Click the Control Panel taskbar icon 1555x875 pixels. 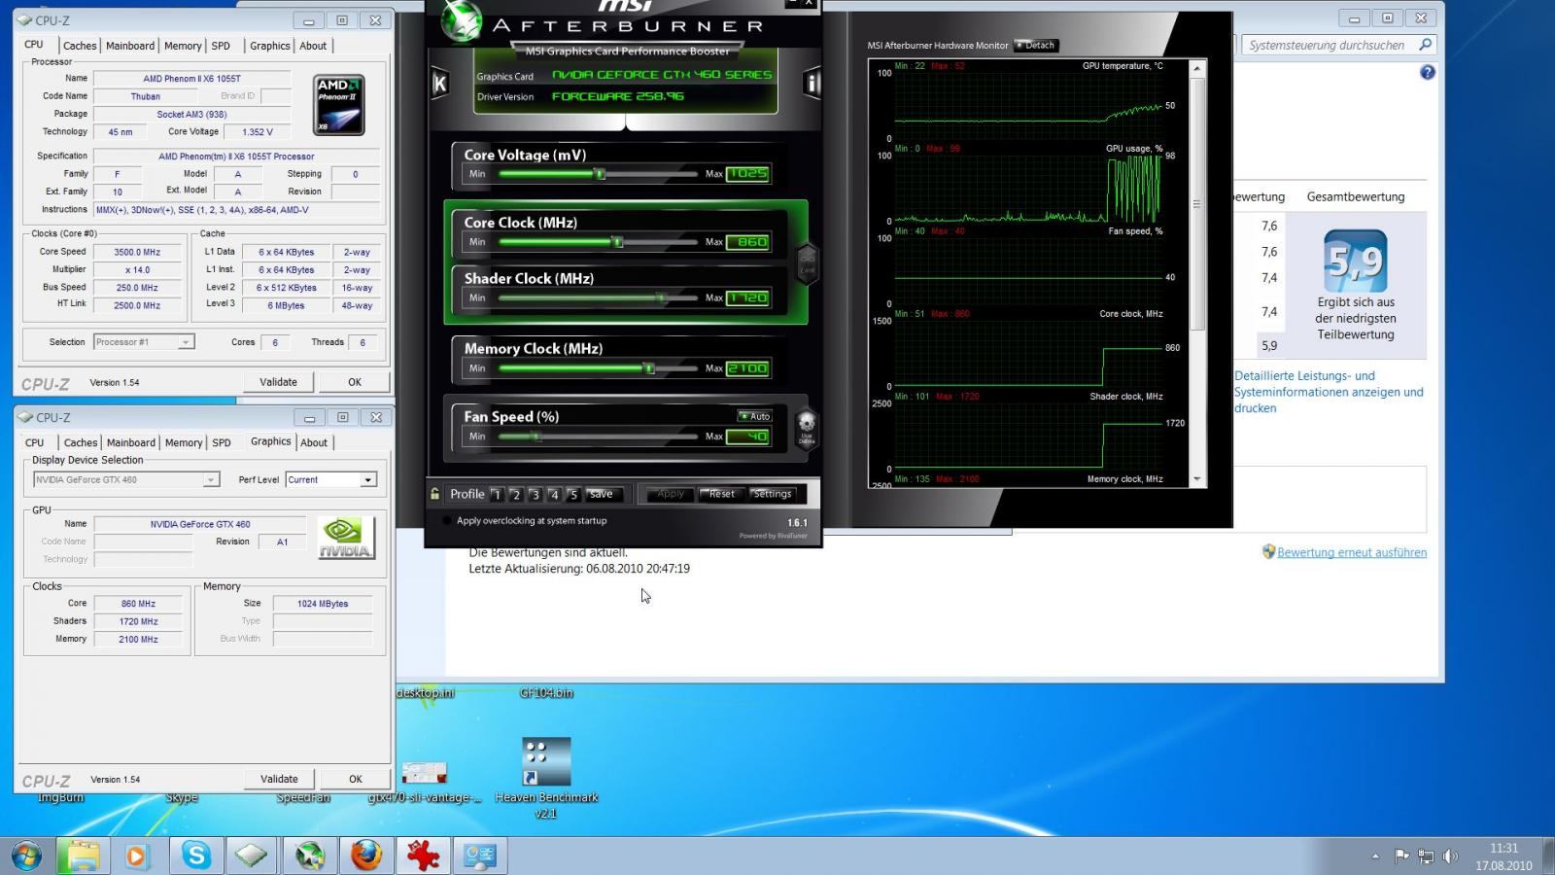479,856
